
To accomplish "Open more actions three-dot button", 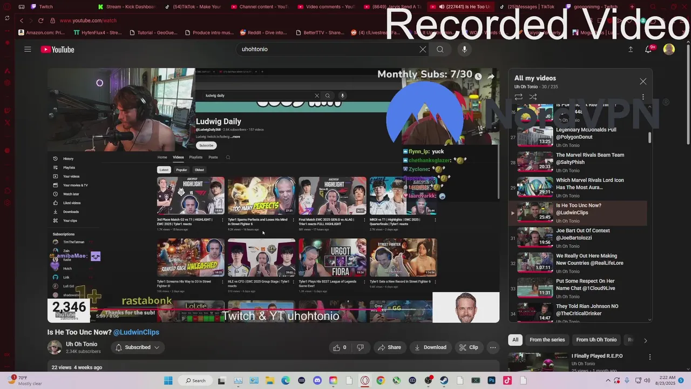I will click(493, 347).
